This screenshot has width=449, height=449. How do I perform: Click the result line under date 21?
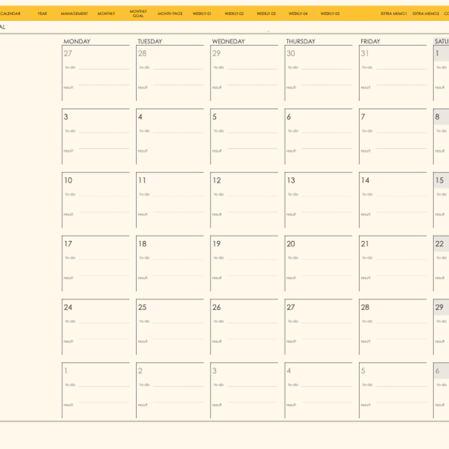point(402,276)
